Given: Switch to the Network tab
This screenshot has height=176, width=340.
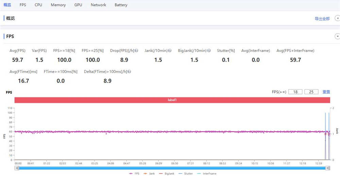Looking at the screenshot, I should (99, 5).
